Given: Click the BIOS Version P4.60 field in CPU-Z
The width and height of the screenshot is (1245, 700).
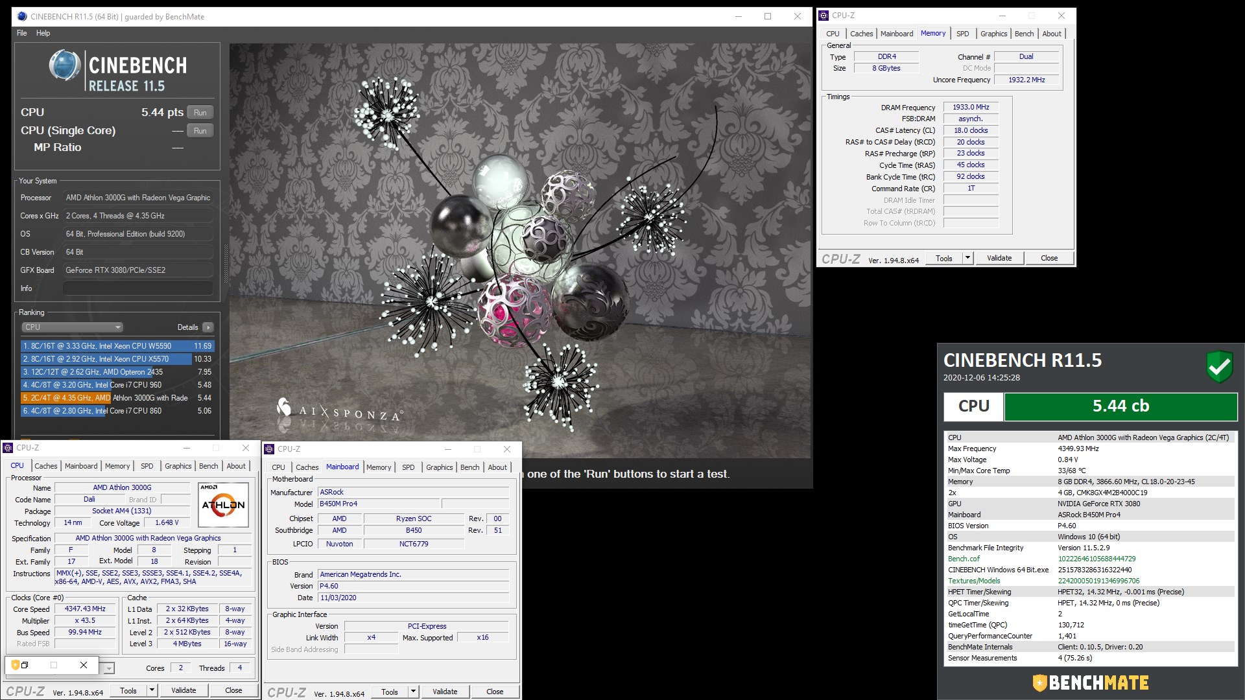Looking at the screenshot, I should [x=413, y=587].
